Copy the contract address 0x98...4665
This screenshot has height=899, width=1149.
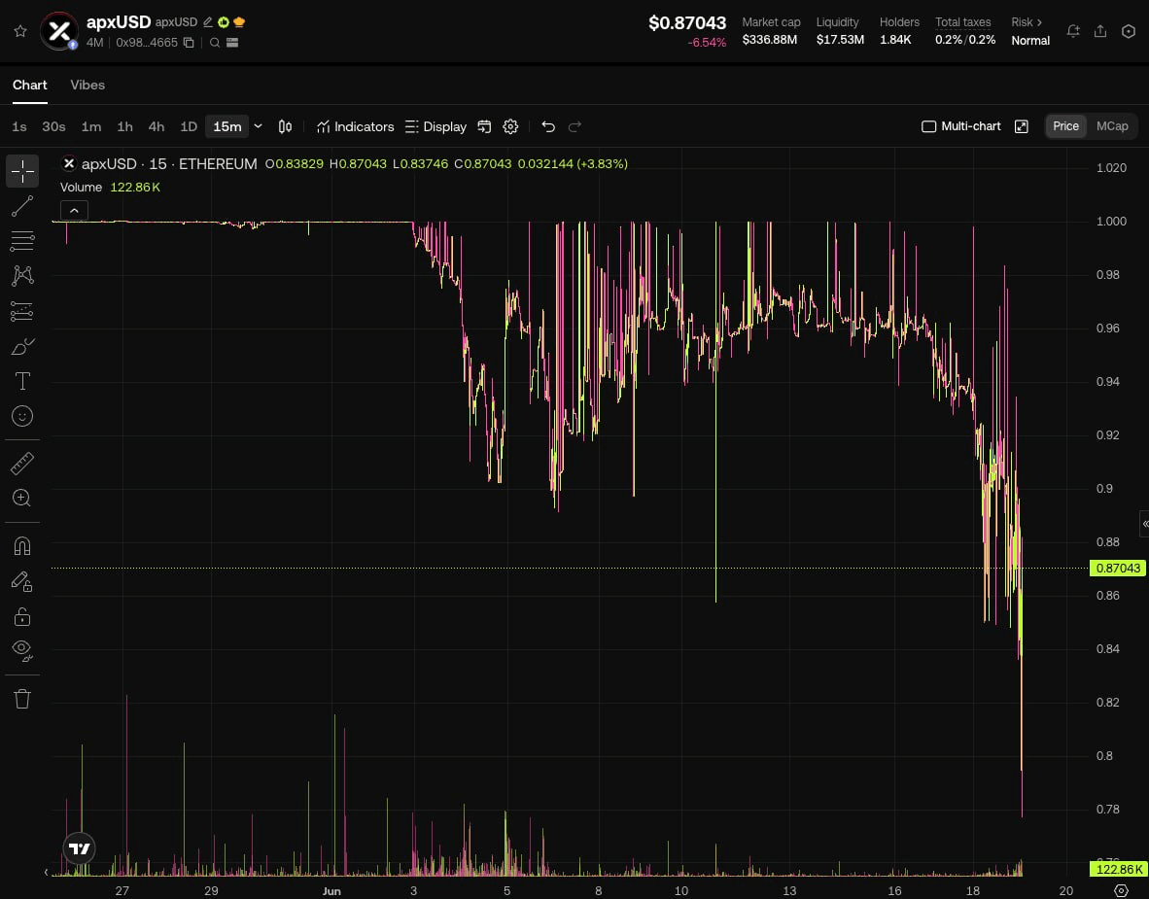coord(189,43)
